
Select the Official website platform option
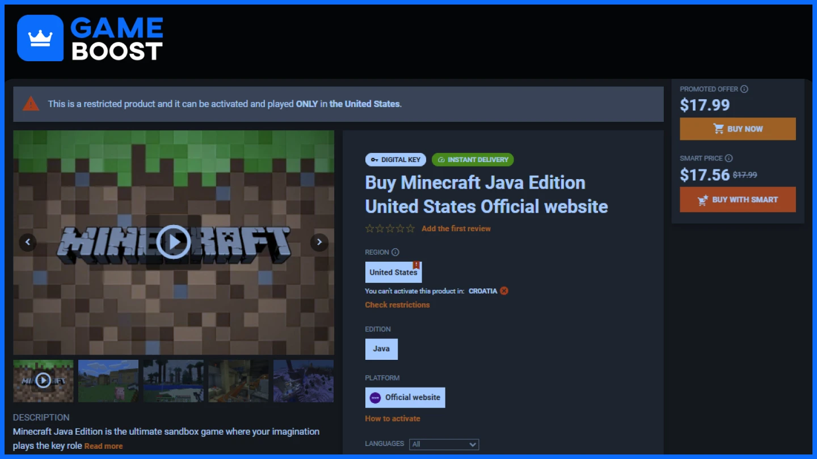click(x=405, y=398)
